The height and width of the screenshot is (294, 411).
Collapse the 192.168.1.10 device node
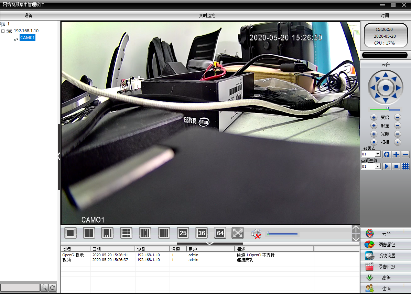3,31
